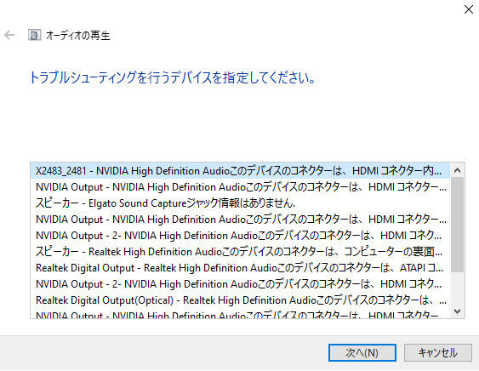
Task: Click the device list scroll-up arrow
Action: pos(458,170)
